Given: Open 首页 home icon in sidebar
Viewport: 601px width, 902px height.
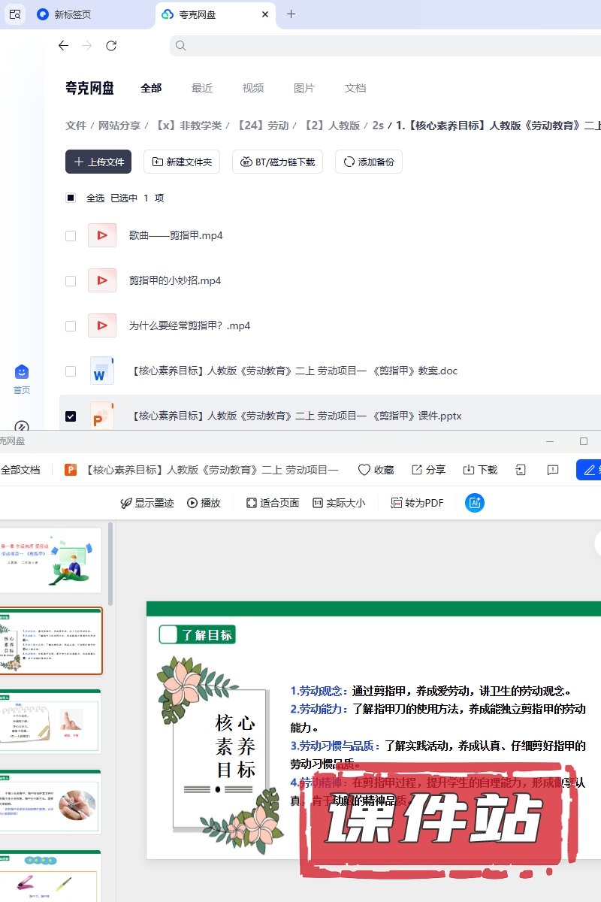Looking at the screenshot, I should 22,373.
